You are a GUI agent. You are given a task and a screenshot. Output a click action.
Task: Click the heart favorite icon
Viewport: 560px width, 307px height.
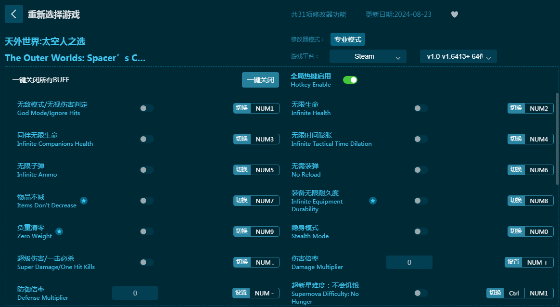tap(454, 14)
